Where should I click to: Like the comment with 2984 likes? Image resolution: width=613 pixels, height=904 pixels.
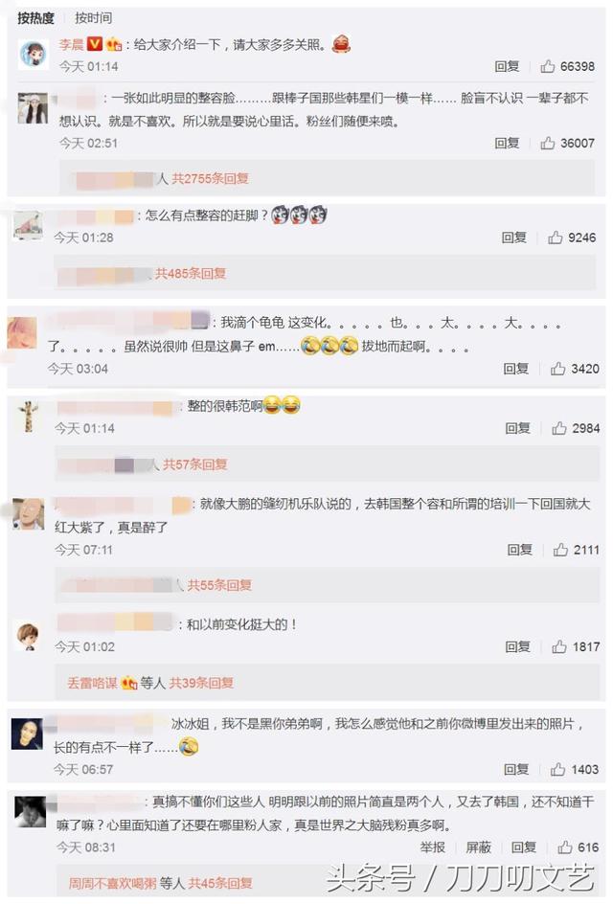pos(558,428)
